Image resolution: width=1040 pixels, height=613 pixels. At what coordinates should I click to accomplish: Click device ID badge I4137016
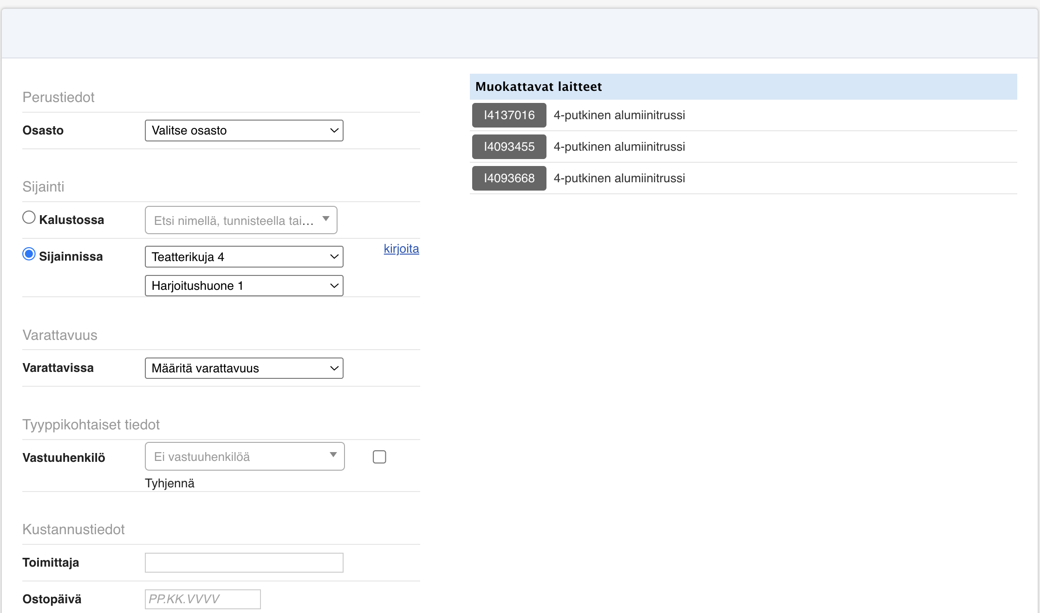pyautogui.click(x=509, y=115)
